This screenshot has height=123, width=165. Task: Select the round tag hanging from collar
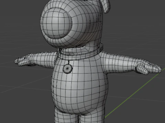coord(68,68)
